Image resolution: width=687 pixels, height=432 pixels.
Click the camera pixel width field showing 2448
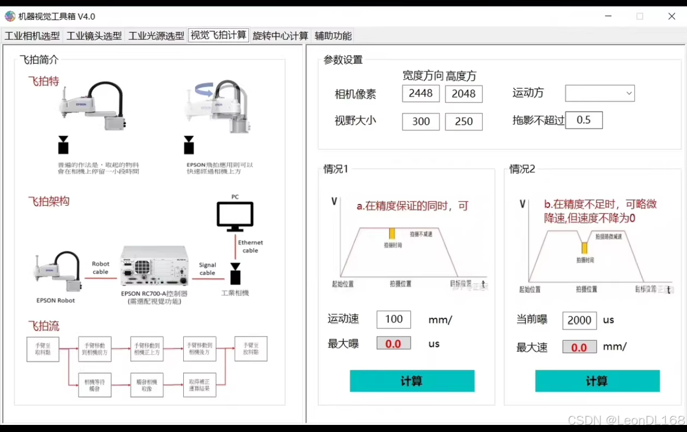420,93
